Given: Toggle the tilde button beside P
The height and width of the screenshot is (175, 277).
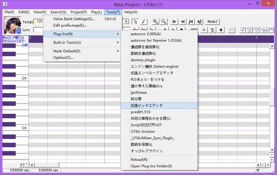Looking at the screenshot, I should tap(27, 165).
